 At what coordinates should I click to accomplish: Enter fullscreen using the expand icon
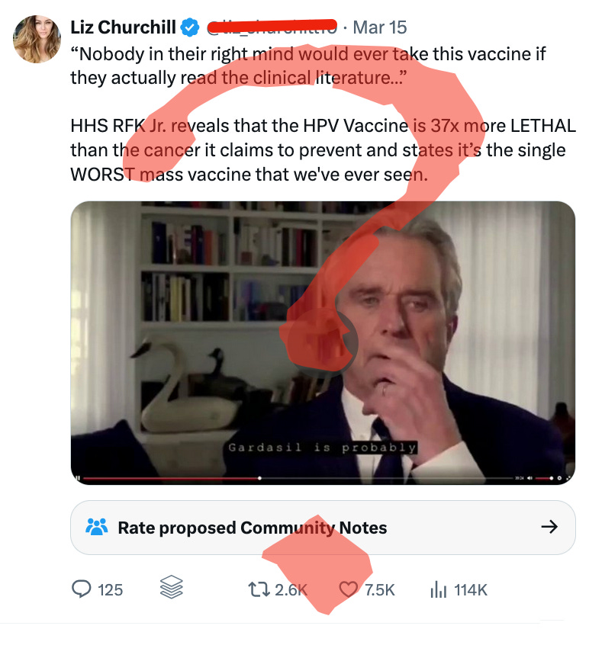point(570,478)
